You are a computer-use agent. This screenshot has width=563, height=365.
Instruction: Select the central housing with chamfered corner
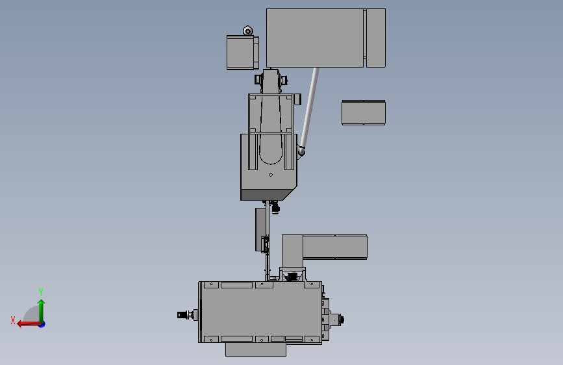(x=269, y=180)
